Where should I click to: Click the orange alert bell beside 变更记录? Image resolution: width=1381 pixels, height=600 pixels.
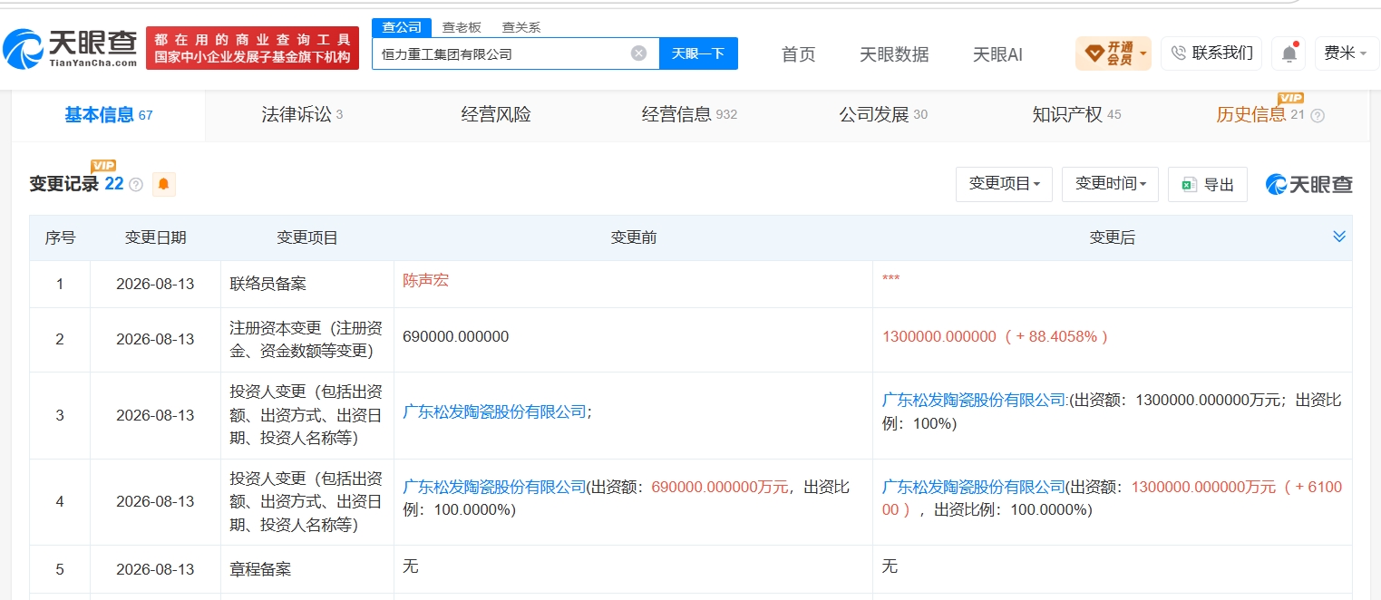(163, 184)
